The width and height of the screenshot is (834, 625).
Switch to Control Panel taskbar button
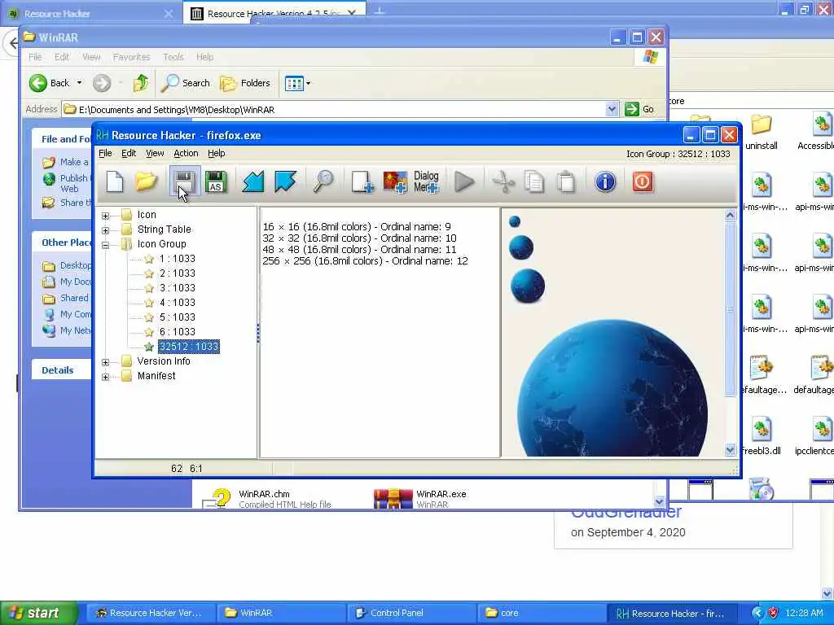[x=411, y=613]
